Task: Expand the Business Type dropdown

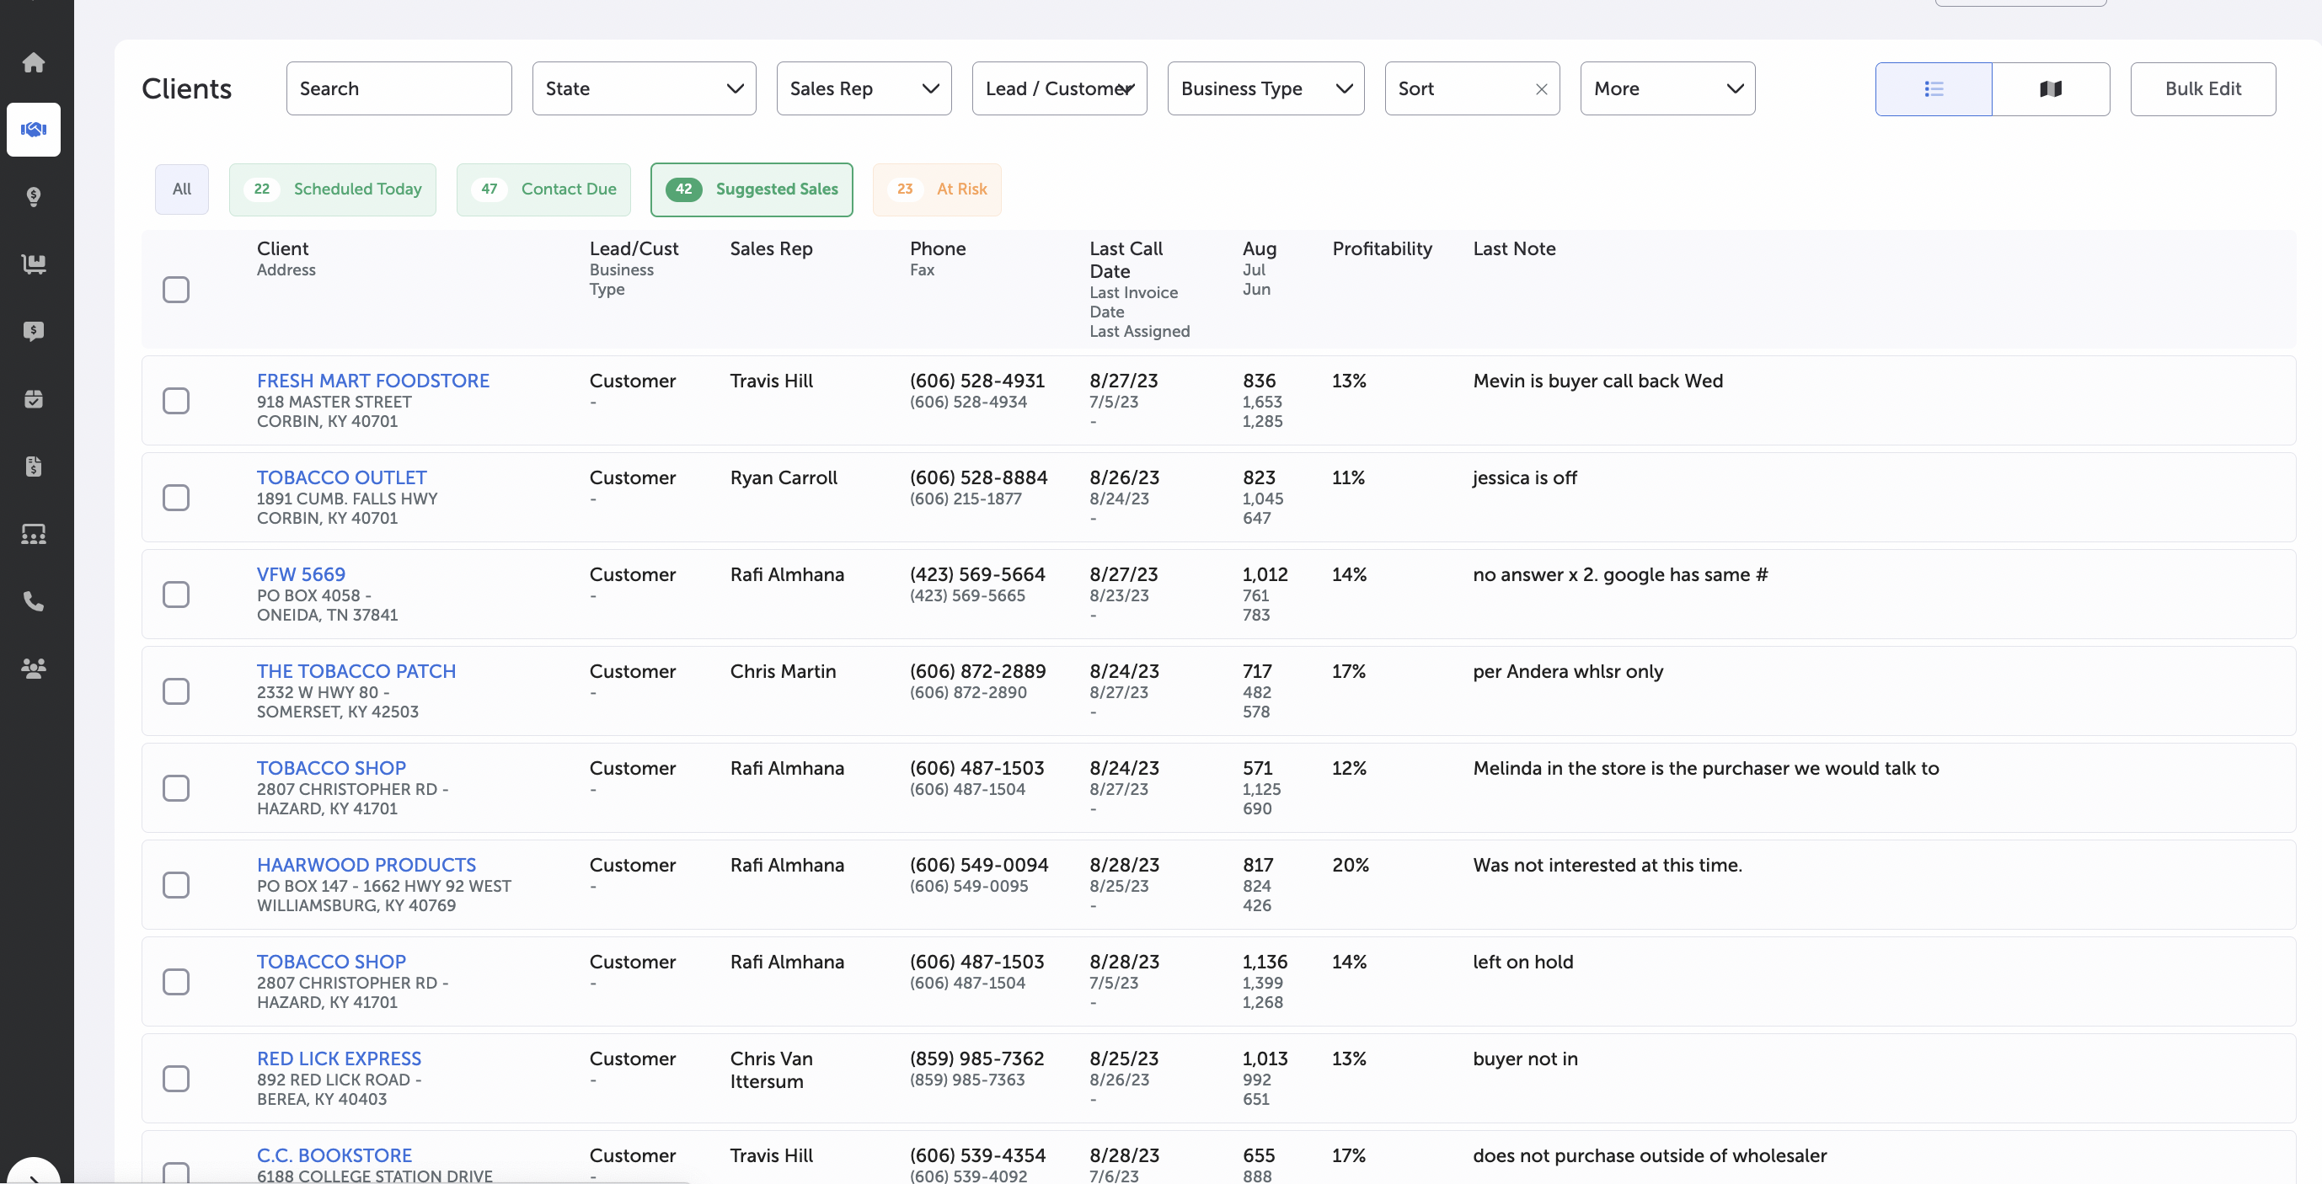Action: coord(1265,88)
